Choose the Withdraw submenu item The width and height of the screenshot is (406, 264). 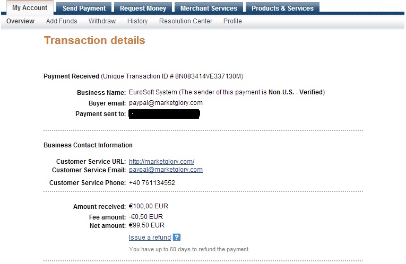[102, 21]
